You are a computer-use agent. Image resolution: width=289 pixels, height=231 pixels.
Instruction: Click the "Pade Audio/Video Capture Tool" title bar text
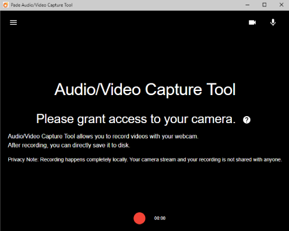[x=41, y=5]
